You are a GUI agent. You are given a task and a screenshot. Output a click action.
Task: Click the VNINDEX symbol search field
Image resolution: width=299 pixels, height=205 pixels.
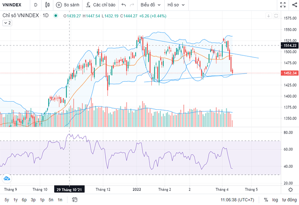[x=13, y=5]
